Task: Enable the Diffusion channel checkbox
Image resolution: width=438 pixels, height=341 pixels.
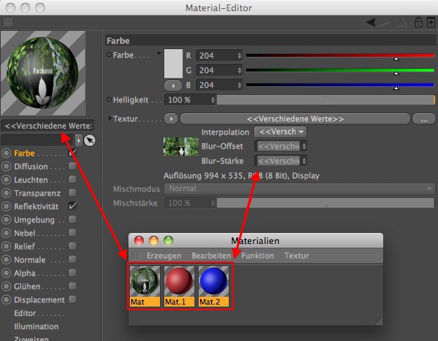Action: pyautogui.click(x=72, y=167)
